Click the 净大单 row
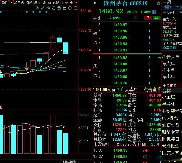182x163 pixels. point(169,63)
